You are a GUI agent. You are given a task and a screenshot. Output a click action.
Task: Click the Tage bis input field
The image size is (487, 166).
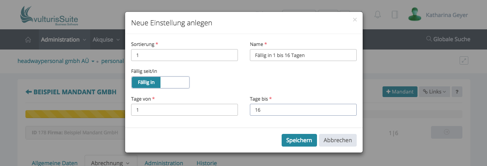pos(303,110)
